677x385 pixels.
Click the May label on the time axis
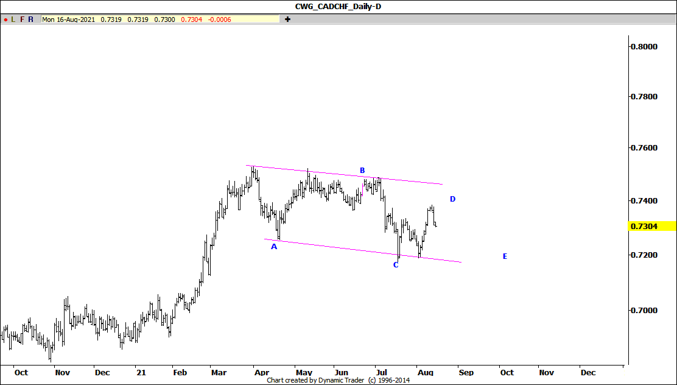(304, 372)
